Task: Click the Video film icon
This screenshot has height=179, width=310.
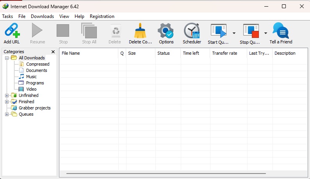Action: click(21, 89)
